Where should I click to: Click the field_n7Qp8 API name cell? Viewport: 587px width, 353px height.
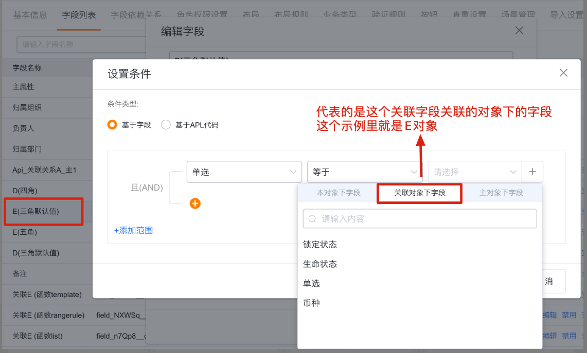[x=120, y=336]
